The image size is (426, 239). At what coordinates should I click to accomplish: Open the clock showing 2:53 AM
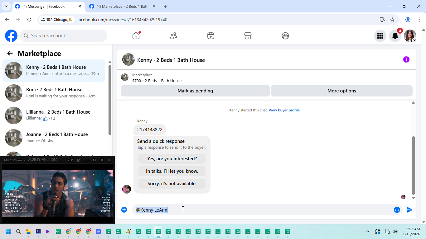pos(411,232)
